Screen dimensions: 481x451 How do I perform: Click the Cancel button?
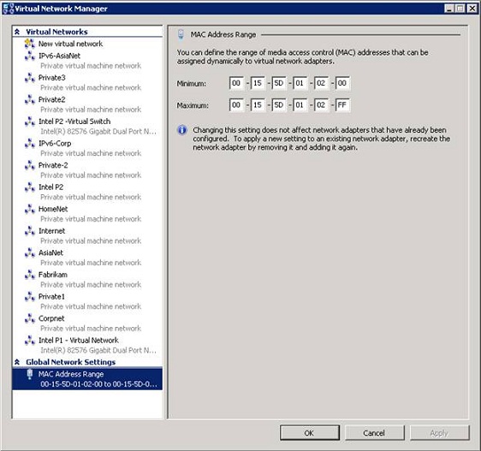coord(374,433)
